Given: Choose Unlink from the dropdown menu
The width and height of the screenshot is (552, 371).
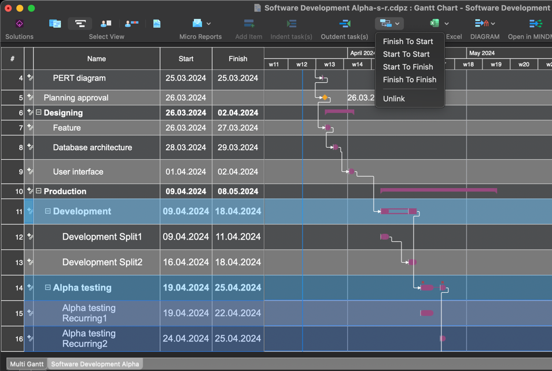Looking at the screenshot, I should point(394,99).
